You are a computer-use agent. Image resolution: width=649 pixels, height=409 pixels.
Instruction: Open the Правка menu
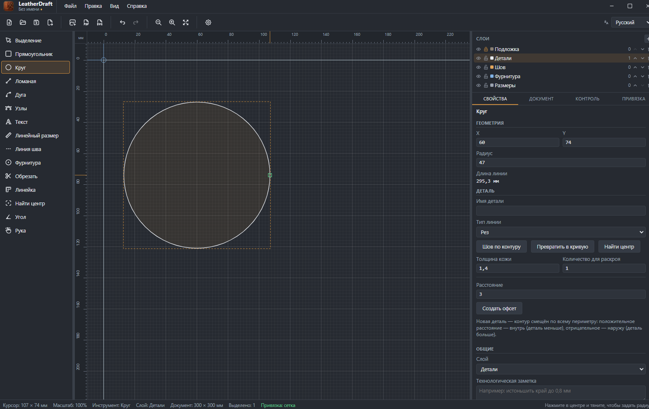[93, 6]
